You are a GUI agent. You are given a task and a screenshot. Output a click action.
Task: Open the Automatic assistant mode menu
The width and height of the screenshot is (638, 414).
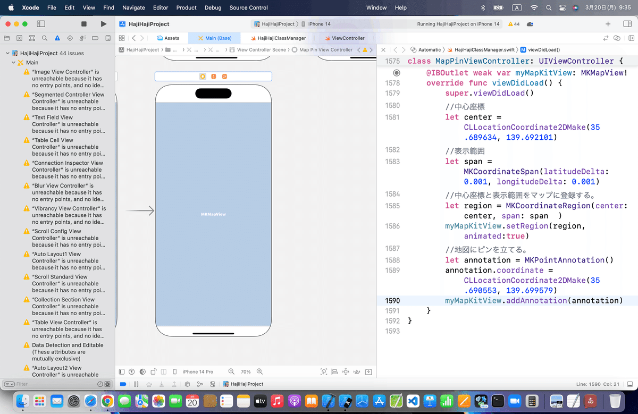426,49
